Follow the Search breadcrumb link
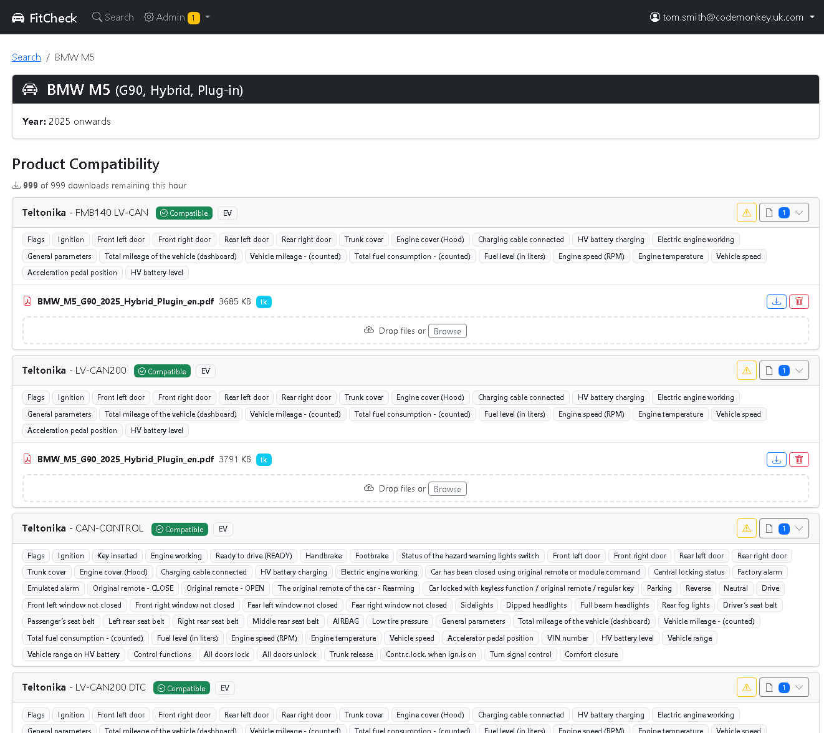824x733 pixels. (26, 57)
